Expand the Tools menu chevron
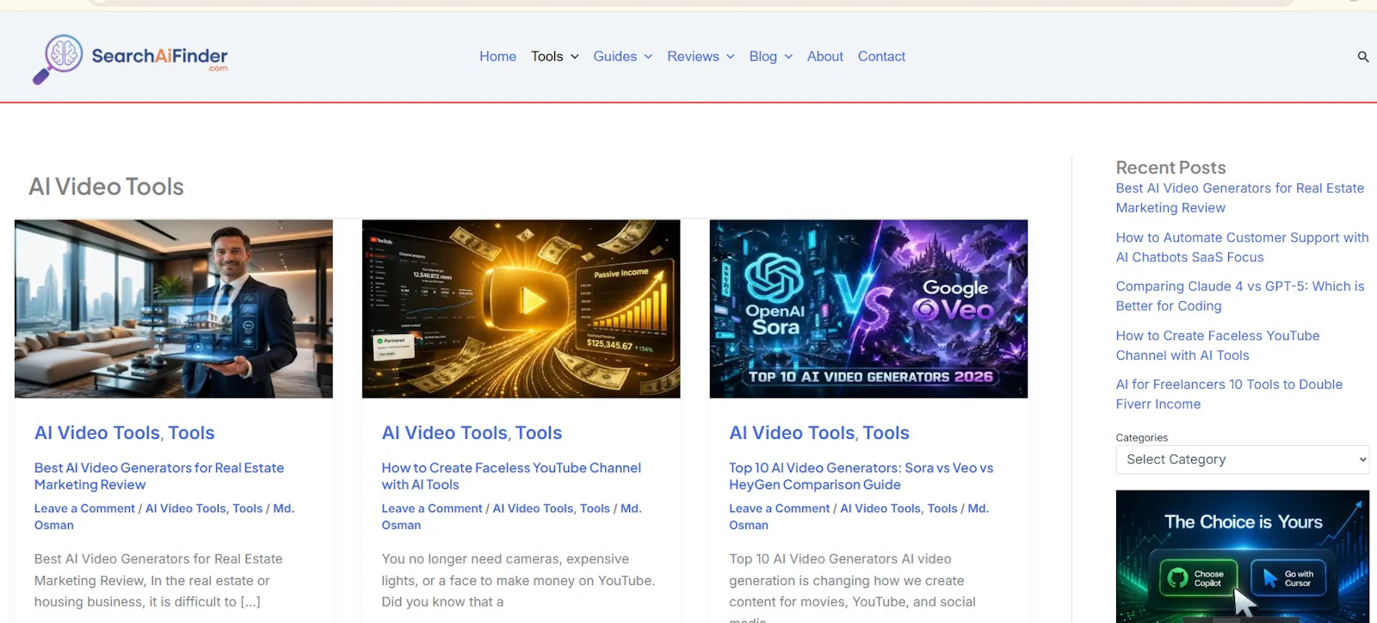 pyautogui.click(x=575, y=57)
